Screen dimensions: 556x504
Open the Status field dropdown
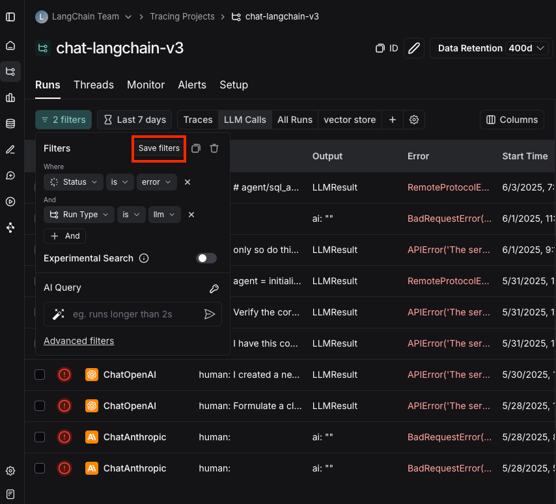74,182
